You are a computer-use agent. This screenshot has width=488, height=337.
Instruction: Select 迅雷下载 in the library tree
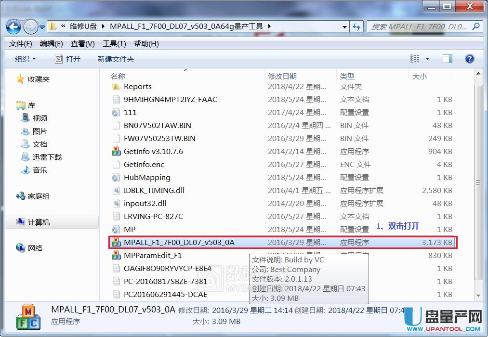point(47,157)
